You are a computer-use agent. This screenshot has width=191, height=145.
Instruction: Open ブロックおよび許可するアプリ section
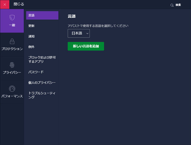pyautogui.click(x=42, y=59)
